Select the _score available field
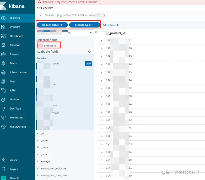 (x=44, y=148)
